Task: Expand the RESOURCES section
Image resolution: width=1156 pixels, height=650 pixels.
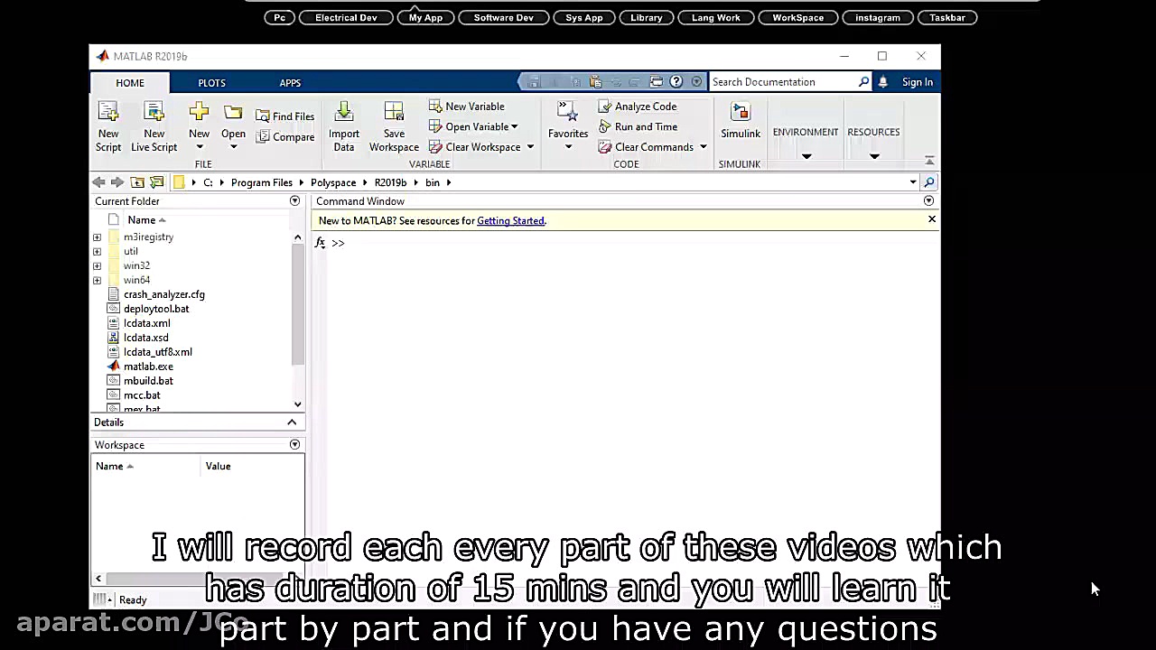Action: pyautogui.click(x=873, y=156)
